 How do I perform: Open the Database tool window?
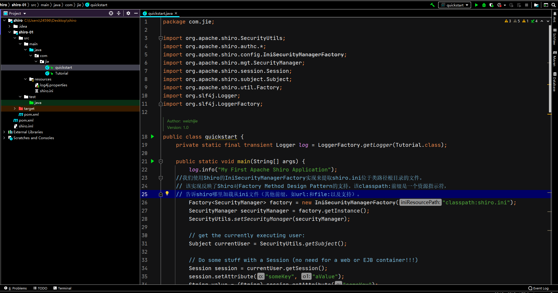[554, 82]
